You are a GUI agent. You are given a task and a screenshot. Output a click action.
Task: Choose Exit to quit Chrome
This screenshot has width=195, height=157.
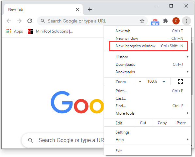[147, 151]
